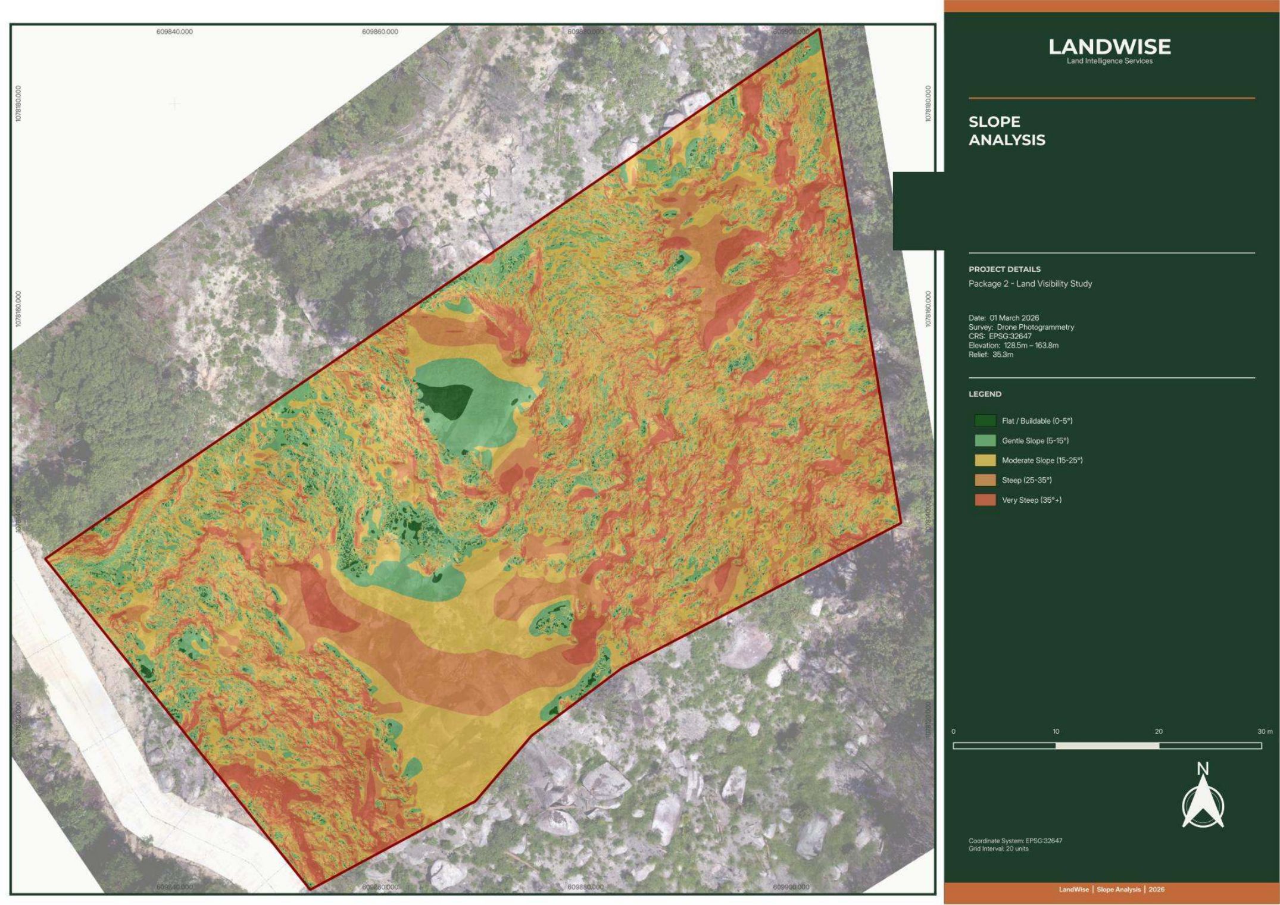Click the LANDWISE logo heading
Screen dimensions: 1280x905
[1109, 46]
